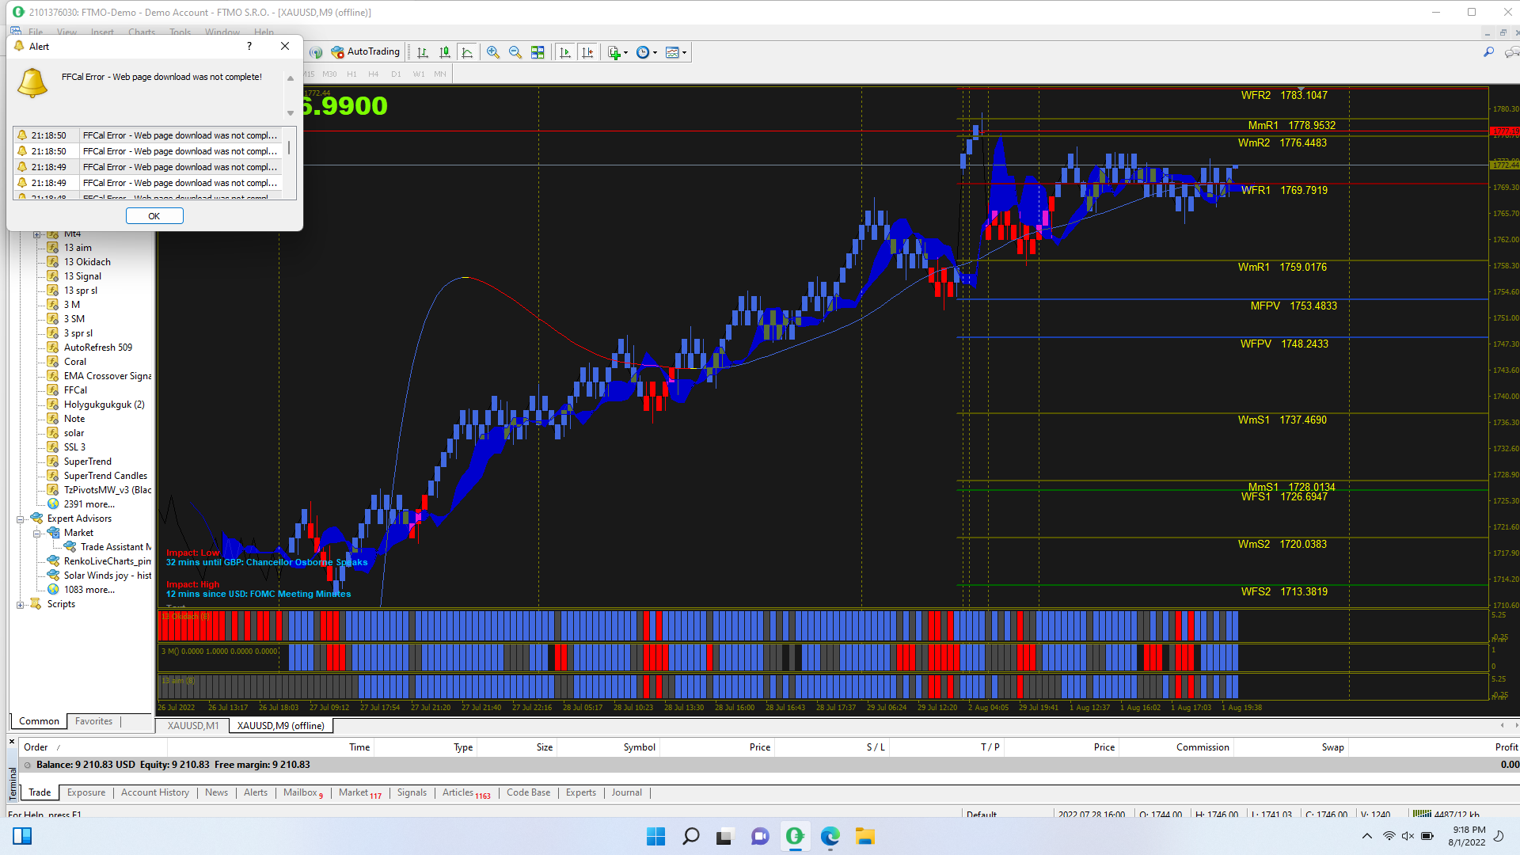The height and width of the screenshot is (855, 1520).
Task: Switch to bar chart view
Action: pos(423,52)
